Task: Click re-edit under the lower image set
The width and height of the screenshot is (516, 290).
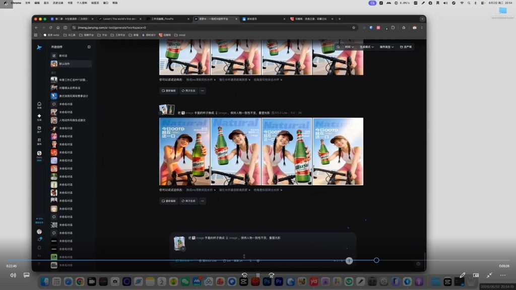Action: (x=169, y=201)
